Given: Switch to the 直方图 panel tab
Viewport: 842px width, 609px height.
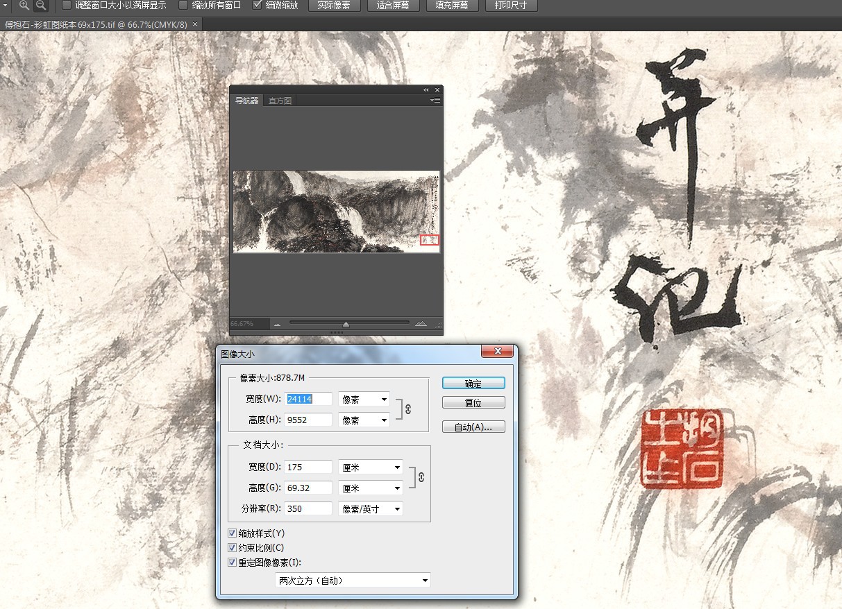Looking at the screenshot, I should pyautogui.click(x=280, y=101).
